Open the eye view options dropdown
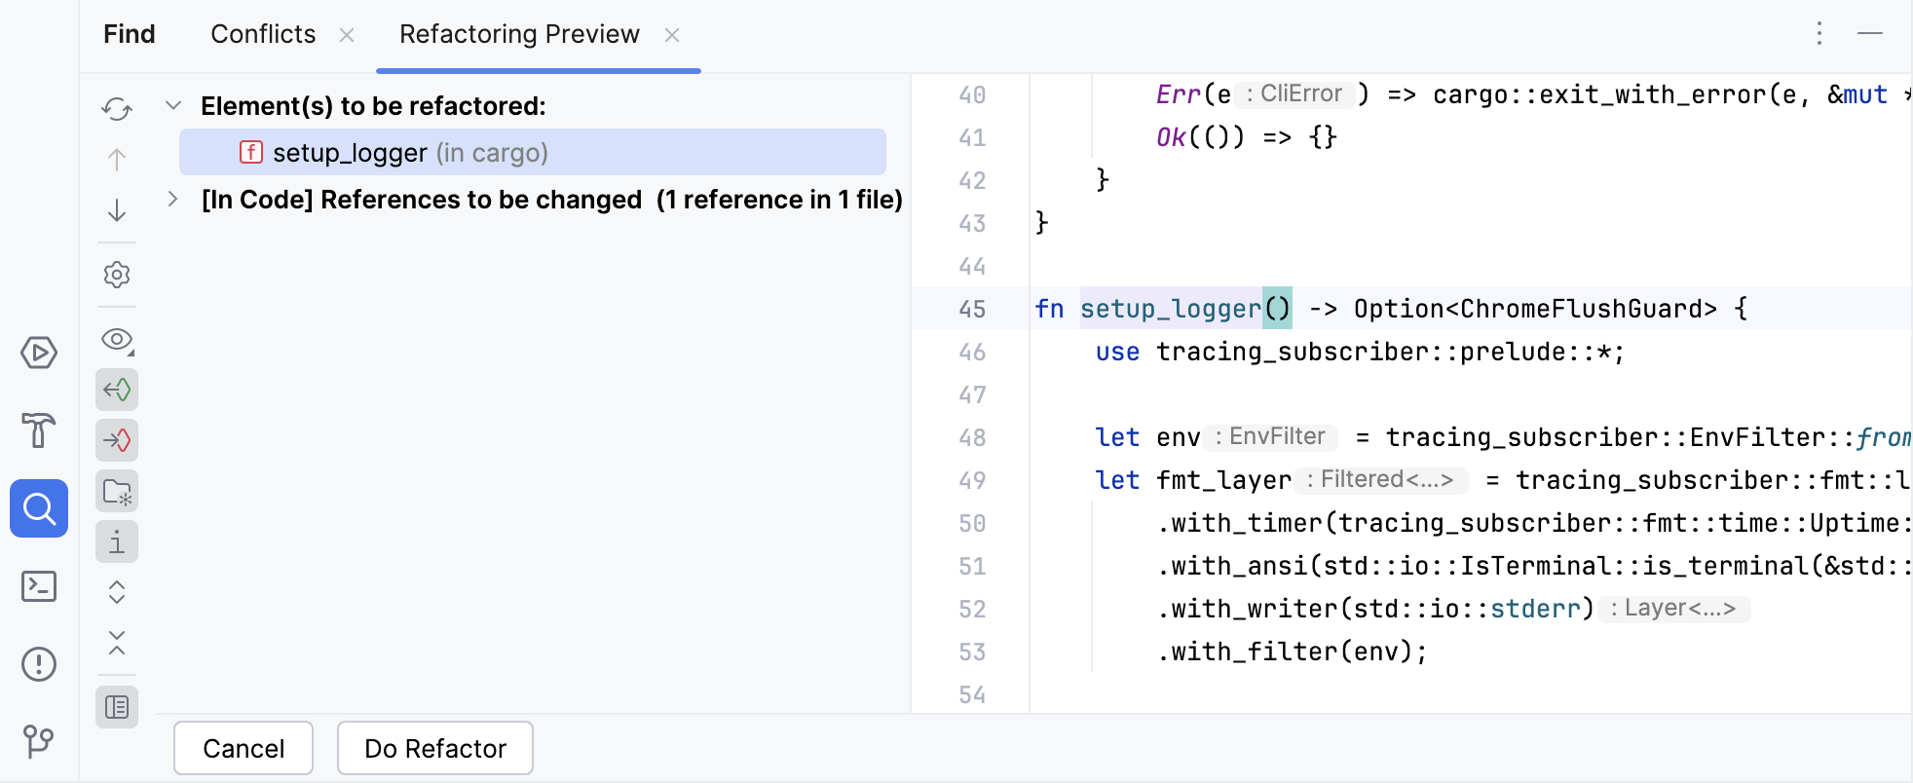1913x783 pixels. [x=117, y=340]
